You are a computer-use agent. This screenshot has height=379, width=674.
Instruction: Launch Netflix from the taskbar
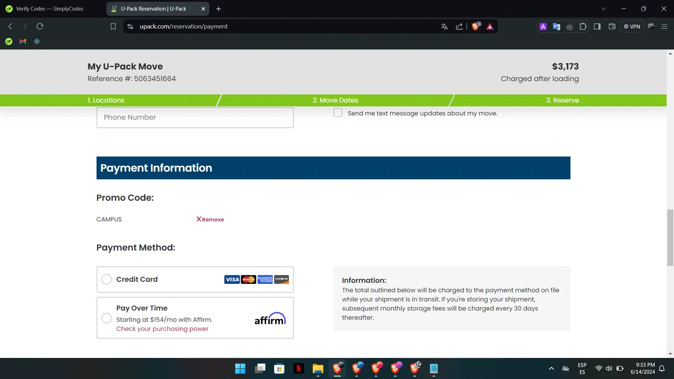tap(299, 369)
